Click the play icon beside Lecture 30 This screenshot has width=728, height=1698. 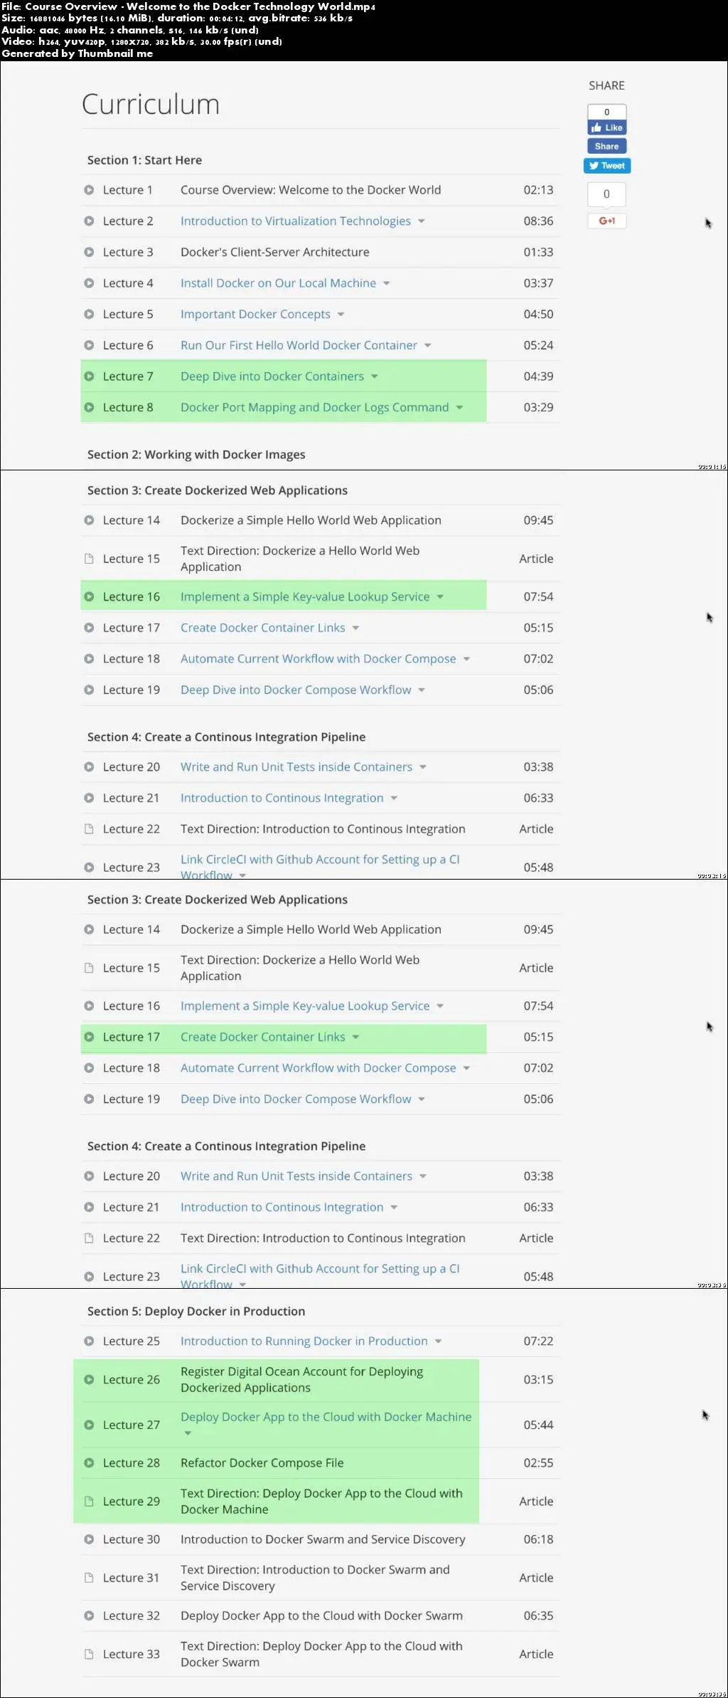point(89,1539)
